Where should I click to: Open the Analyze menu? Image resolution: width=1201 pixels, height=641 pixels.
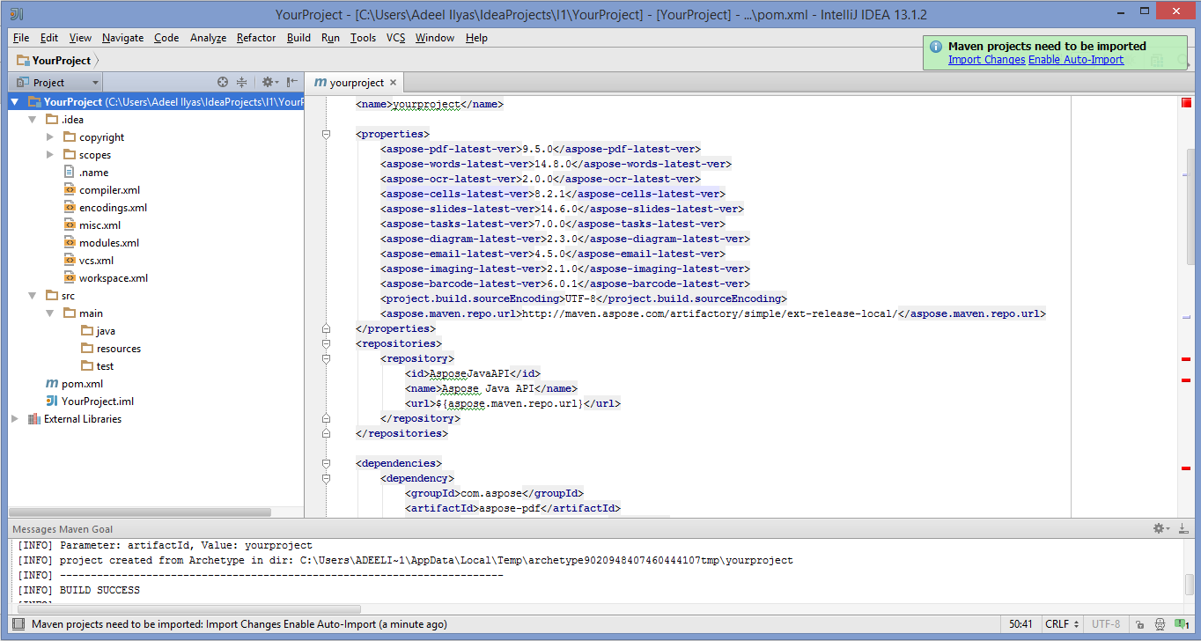tap(208, 38)
